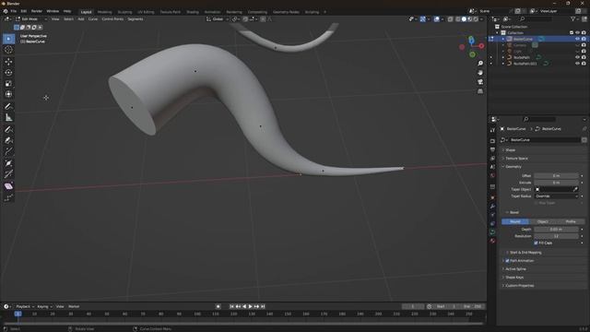This screenshot has height=332, width=590.
Task: Select the Profile bevel mode button
Action: [x=571, y=221]
